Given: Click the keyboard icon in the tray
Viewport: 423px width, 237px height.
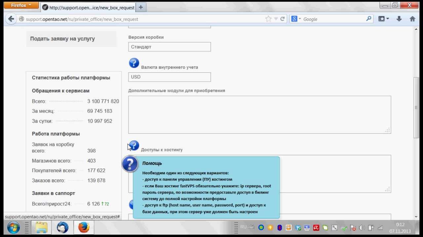Looking at the screenshot, I should (252, 227).
